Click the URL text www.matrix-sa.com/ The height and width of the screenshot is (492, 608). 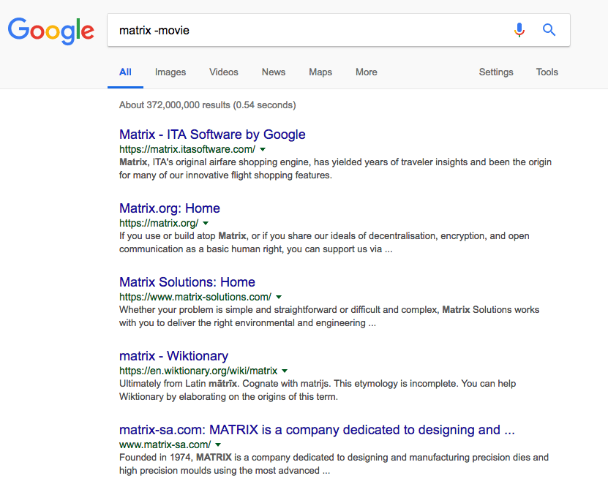click(x=165, y=444)
